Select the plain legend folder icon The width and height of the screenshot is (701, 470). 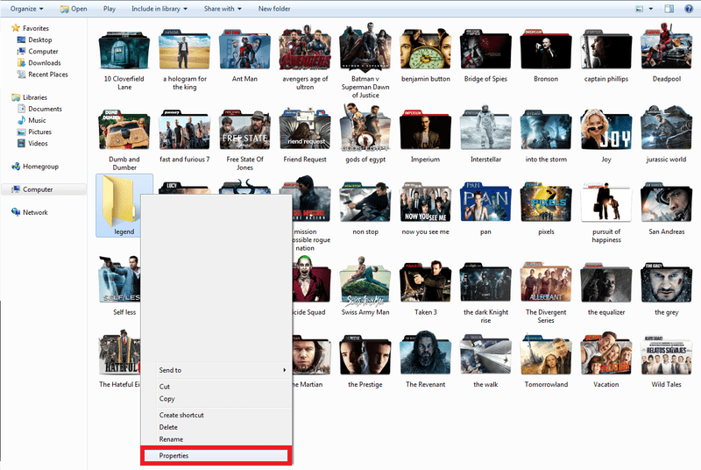tap(119, 199)
